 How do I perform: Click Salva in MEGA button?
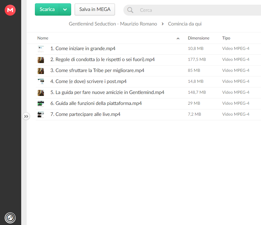coord(95,10)
